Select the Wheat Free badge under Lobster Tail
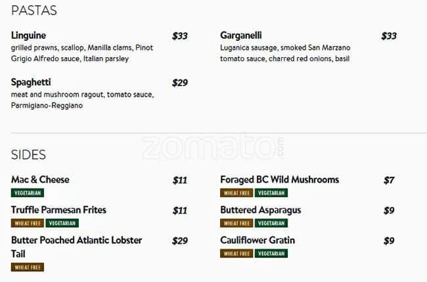 (28, 268)
